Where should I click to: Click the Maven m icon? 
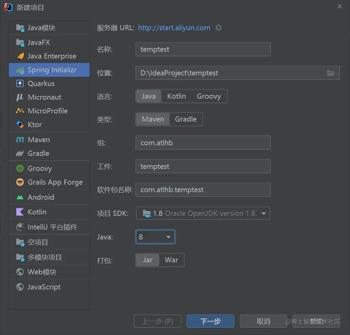point(20,140)
